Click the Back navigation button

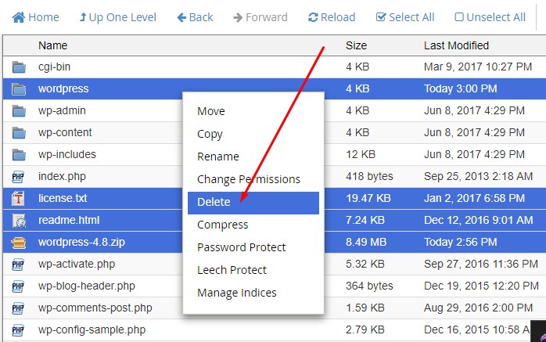pyautogui.click(x=195, y=17)
